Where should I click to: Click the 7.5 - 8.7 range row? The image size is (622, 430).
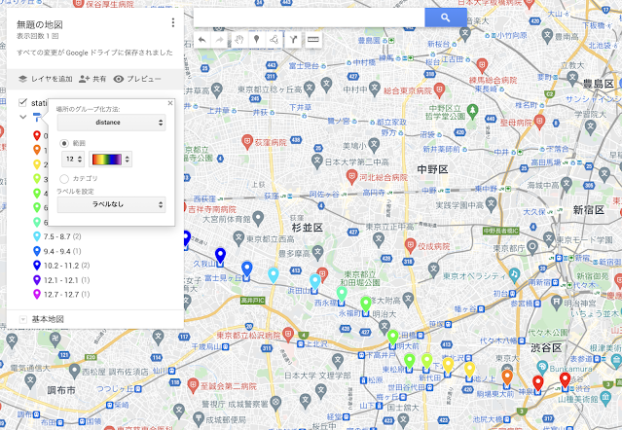coord(61,236)
